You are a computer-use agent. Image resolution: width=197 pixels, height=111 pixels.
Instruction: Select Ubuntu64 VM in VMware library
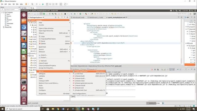(10, 23)
